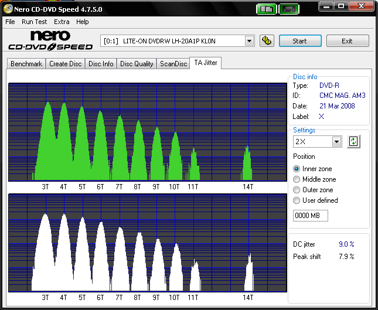The width and height of the screenshot is (378, 310).
Task: Switch to the Create Disc tab
Action: pyautogui.click(x=65, y=64)
